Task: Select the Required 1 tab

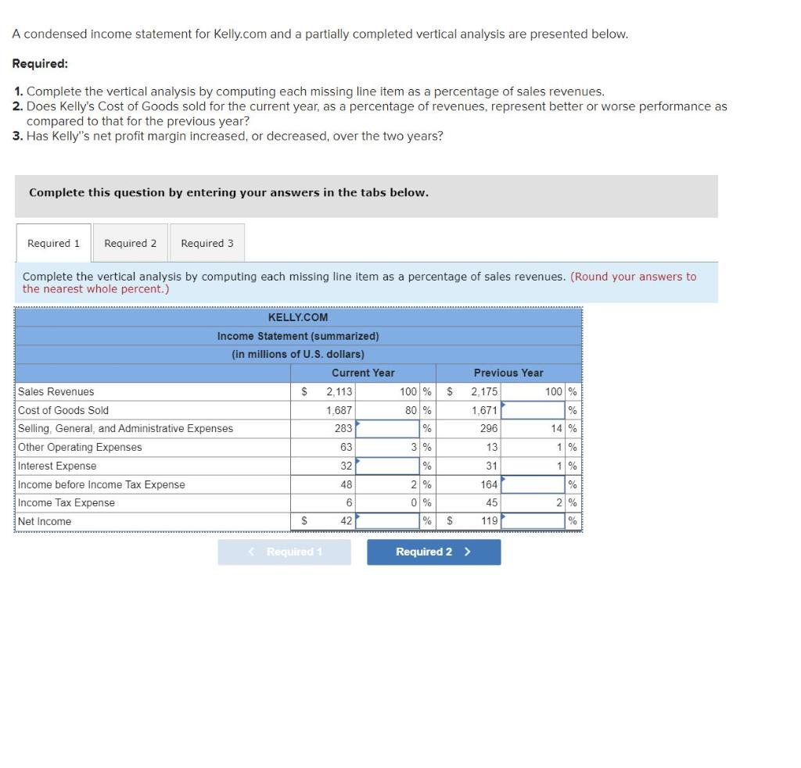Action: (x=52, y=242)
